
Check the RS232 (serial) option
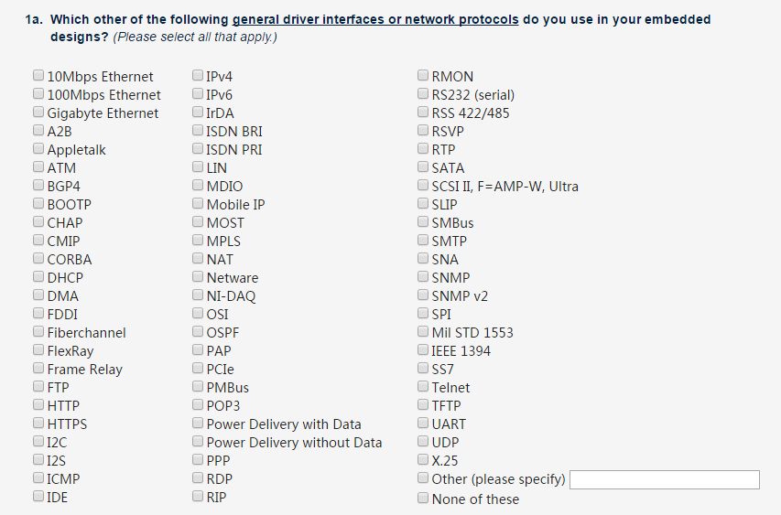pos(423,93)
